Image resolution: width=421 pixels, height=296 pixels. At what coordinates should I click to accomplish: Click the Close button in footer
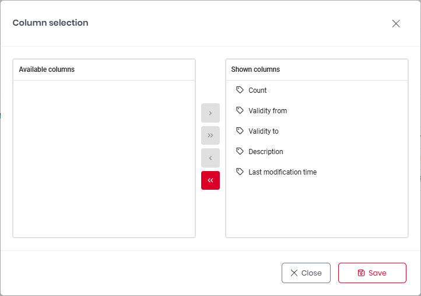(x=306, y=273)
